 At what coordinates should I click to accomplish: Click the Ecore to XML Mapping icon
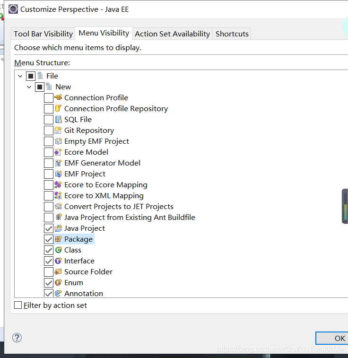(x=59, y=195)
